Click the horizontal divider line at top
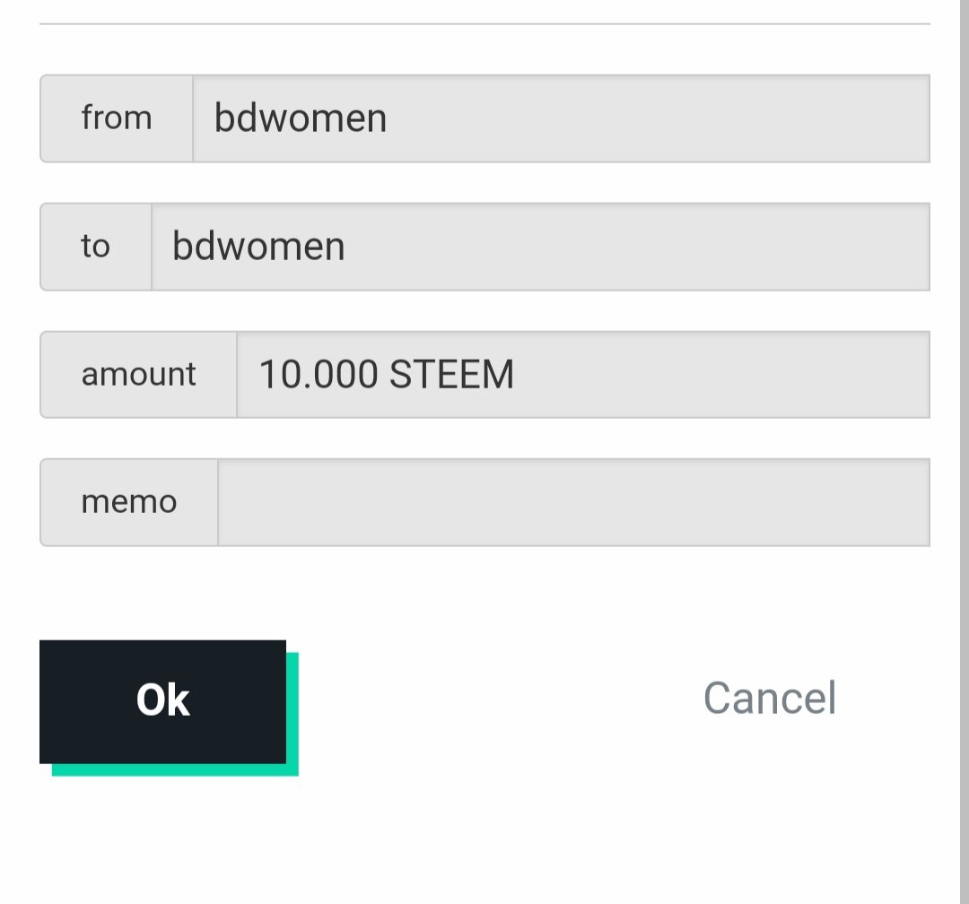Image resolution: width=969 pixels, height=904 pixels. coord(484,23)
